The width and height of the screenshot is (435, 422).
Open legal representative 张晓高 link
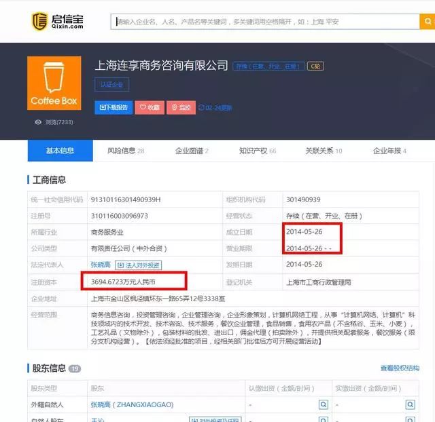tap(101, 265)
